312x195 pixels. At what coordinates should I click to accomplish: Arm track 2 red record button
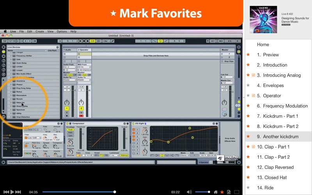coord(81,116)
